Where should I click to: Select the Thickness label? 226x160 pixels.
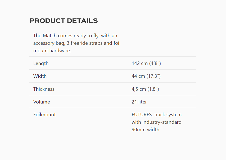(x=44, y=89)
